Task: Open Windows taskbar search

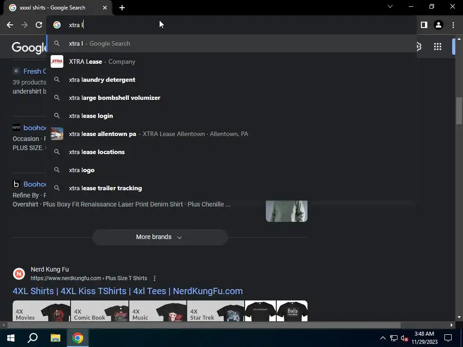Action: pyautogui.click(x=33, y=338)
